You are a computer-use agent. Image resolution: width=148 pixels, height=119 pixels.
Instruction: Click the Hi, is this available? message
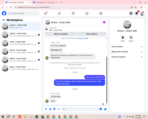58,46
